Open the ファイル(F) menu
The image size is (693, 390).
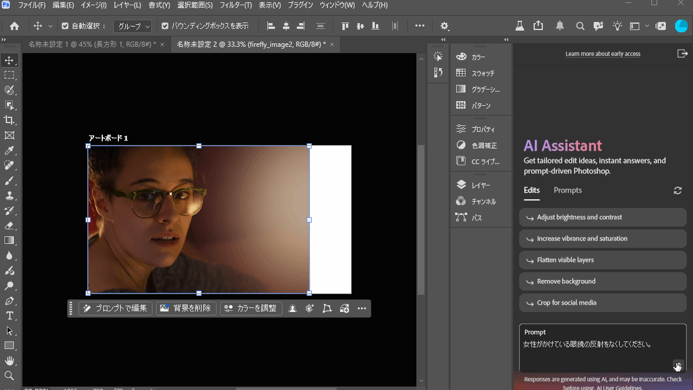[32, 5]
